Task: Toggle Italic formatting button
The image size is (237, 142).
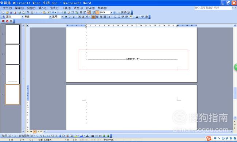Action: (70, 17)
